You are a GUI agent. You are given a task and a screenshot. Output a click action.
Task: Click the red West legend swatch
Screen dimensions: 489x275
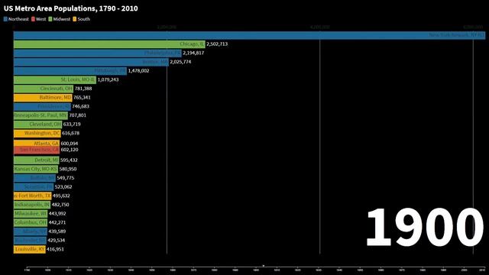click(x=33, y=19)
